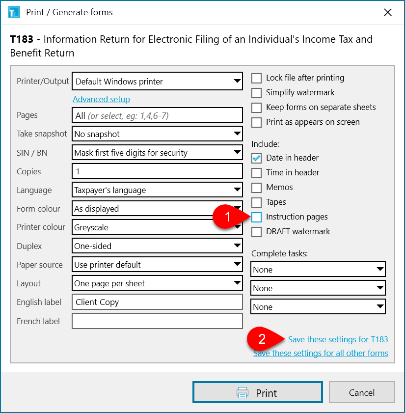Screen dimensions: 405x413
Task: Expand the Language dropdown
Action: coord(157,190)
